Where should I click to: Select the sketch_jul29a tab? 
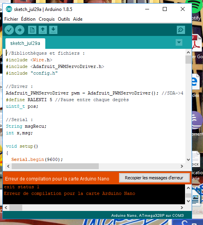coord(25,43)
